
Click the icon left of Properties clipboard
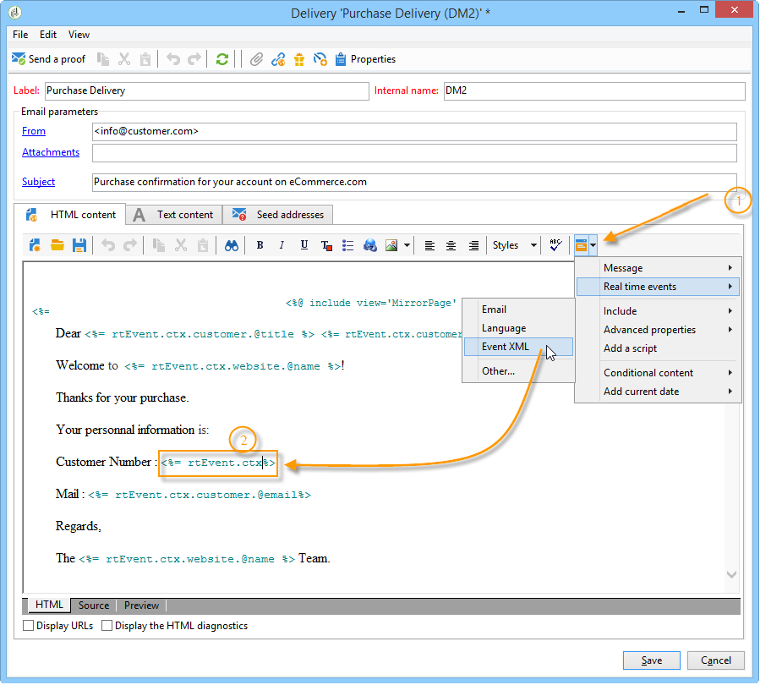320,59
